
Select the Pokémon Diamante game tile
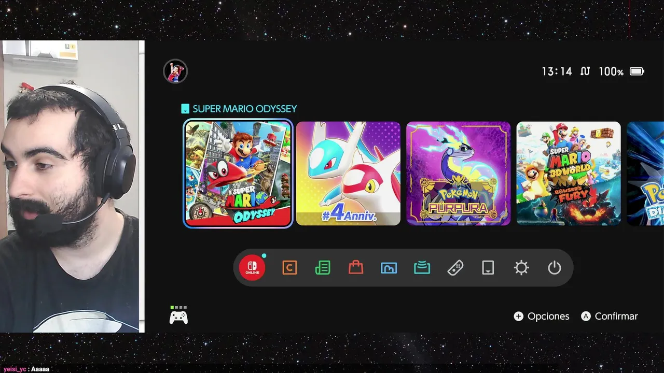point(645,174)
